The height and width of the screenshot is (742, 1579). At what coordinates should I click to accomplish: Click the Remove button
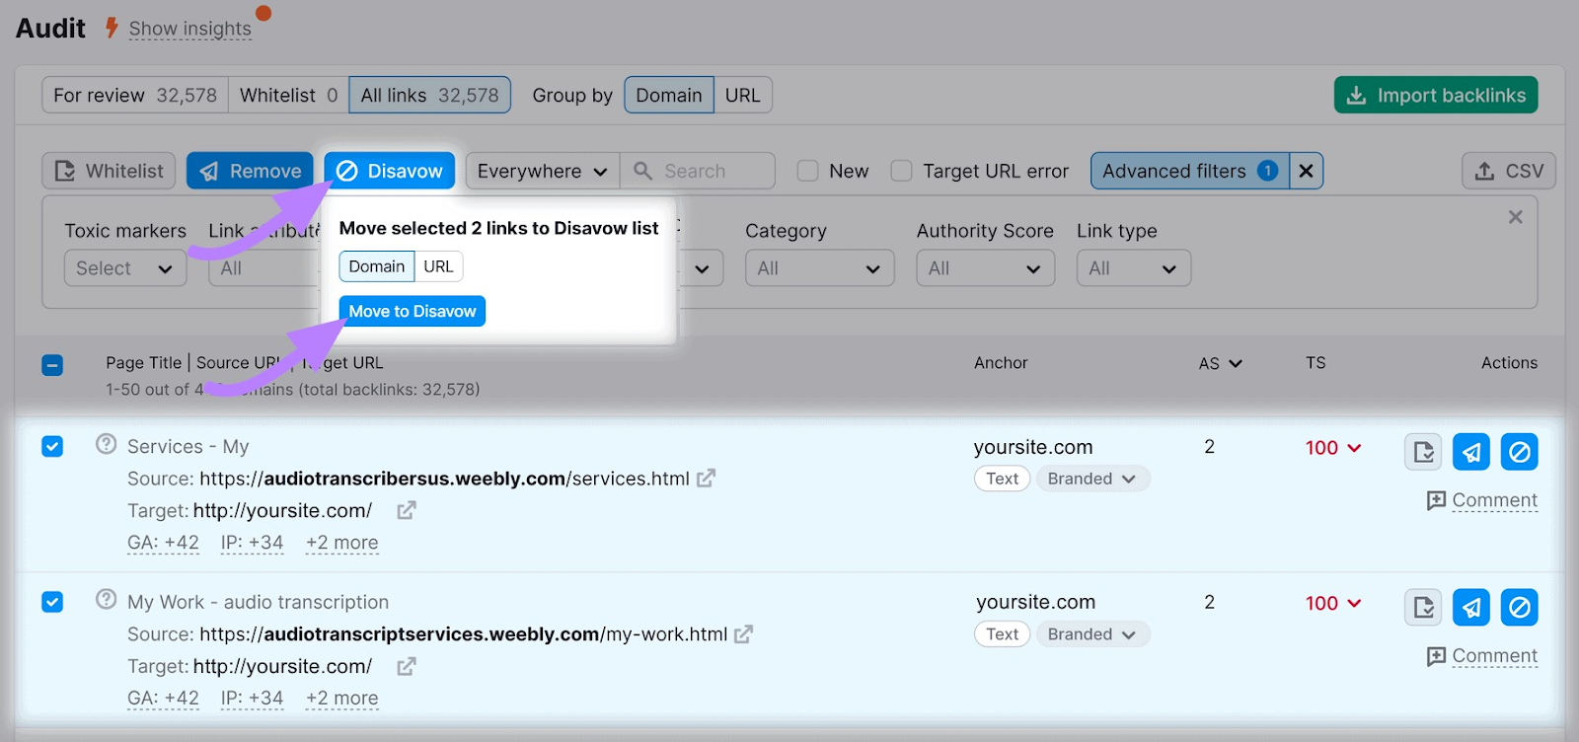(250, 171)
